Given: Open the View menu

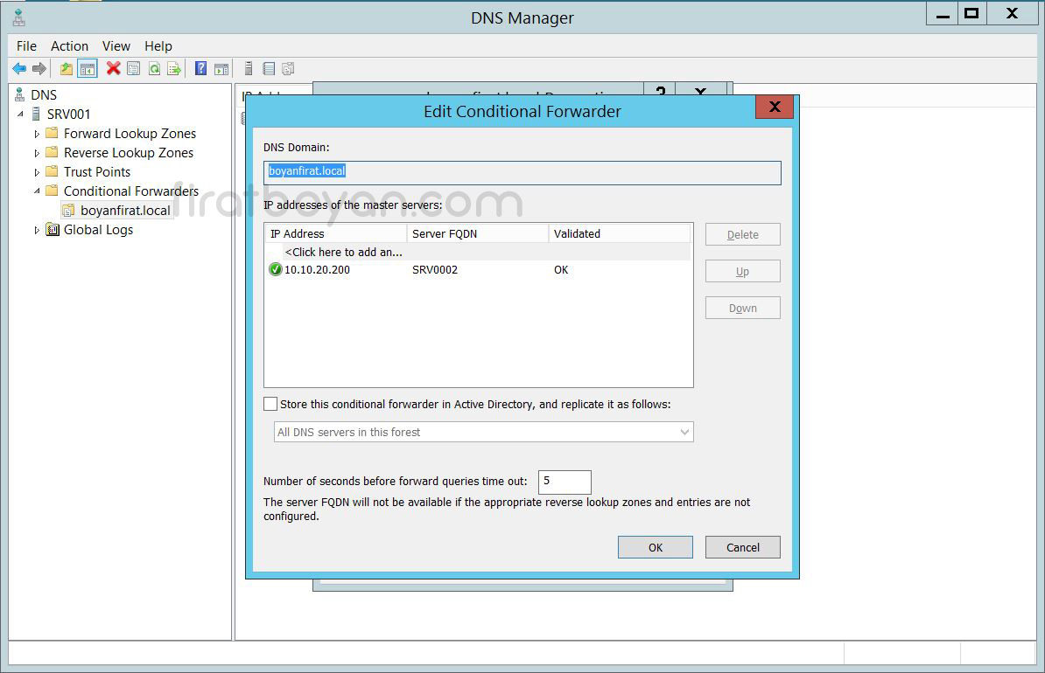Looking at the screenshot, I should coord(116,46).
